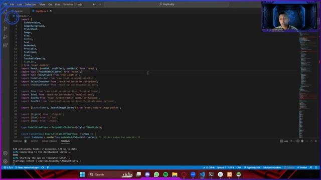
Task: Click the HeyBuddy command center search box
Action: 167,4
